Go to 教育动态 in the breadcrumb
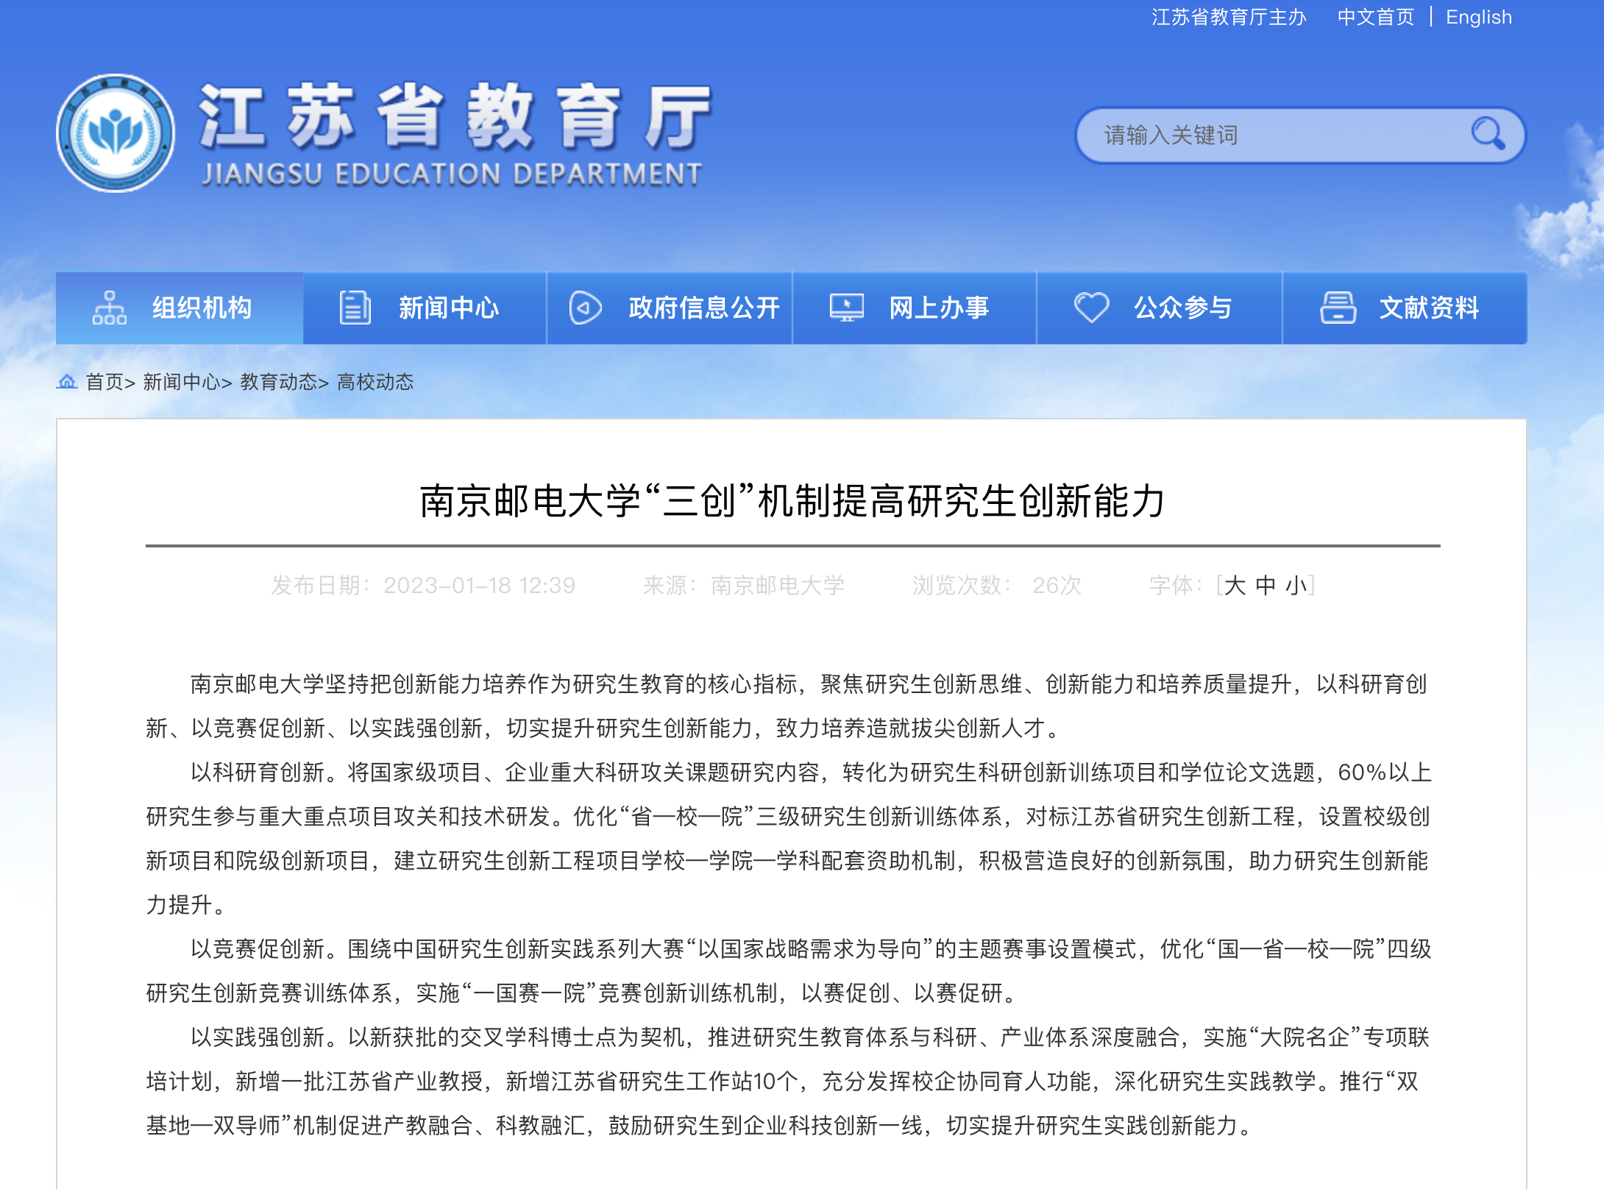Screen dimensions: 1604x1189 coord(278,382)
